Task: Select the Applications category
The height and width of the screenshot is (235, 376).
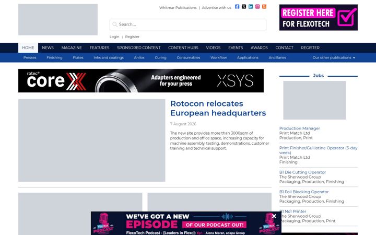Action: 248,57
